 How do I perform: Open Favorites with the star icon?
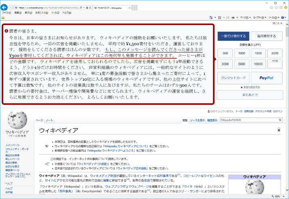tap(276, 8)
